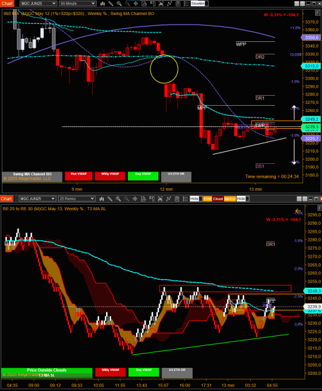Open bar type icon in top chart toolbar
This screenshot has width=322, height=391.
[x=102, y=4]
